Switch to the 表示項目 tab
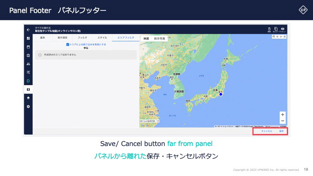This screenshot has width=313, height=176. pos(62,37)
